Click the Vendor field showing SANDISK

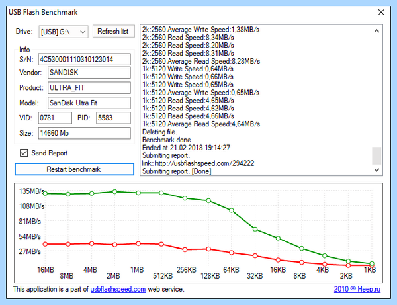89,73
